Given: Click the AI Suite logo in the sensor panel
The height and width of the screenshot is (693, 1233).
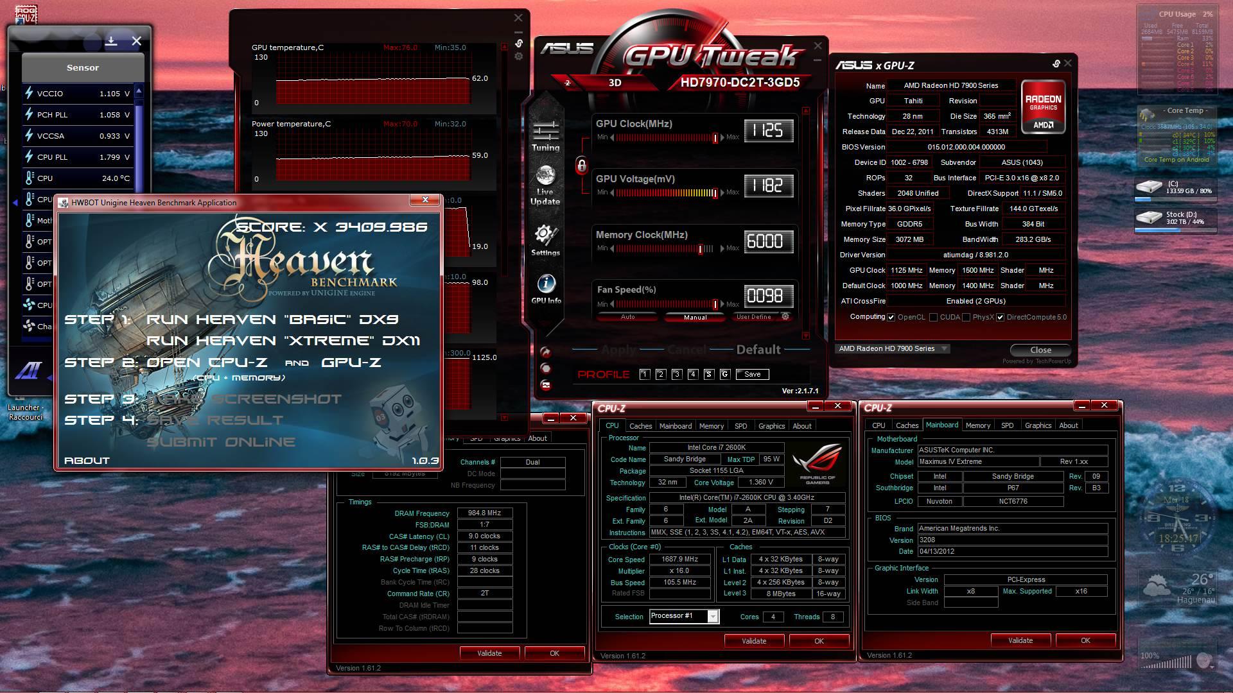Looking at the screenshot, I should pyautogui.click(x=28, y=370).
